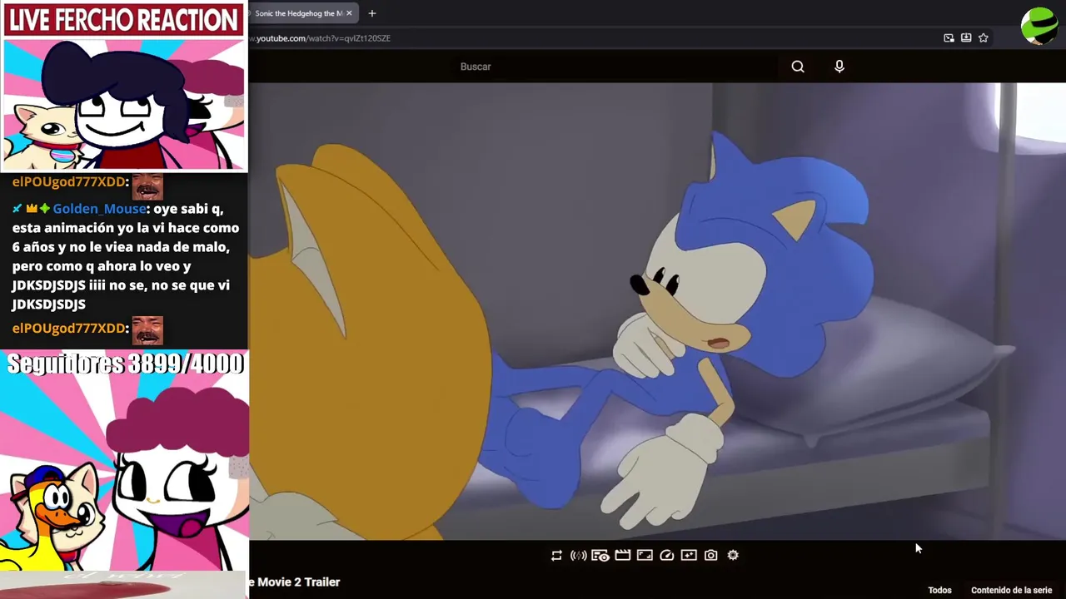Open a new browser tab

click(372, 13)
